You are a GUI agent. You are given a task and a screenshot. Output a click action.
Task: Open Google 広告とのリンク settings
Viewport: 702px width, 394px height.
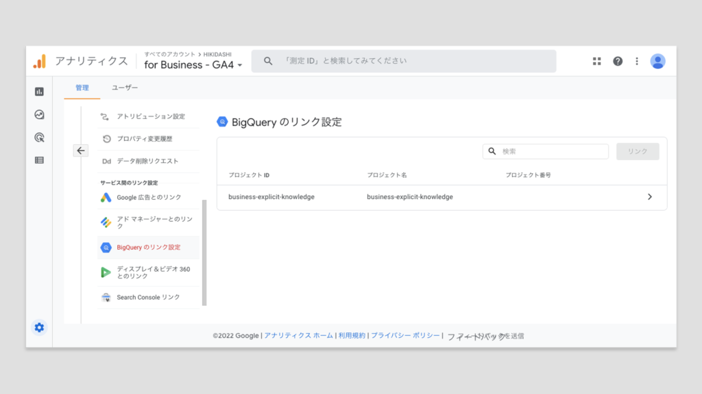point(149,198)
